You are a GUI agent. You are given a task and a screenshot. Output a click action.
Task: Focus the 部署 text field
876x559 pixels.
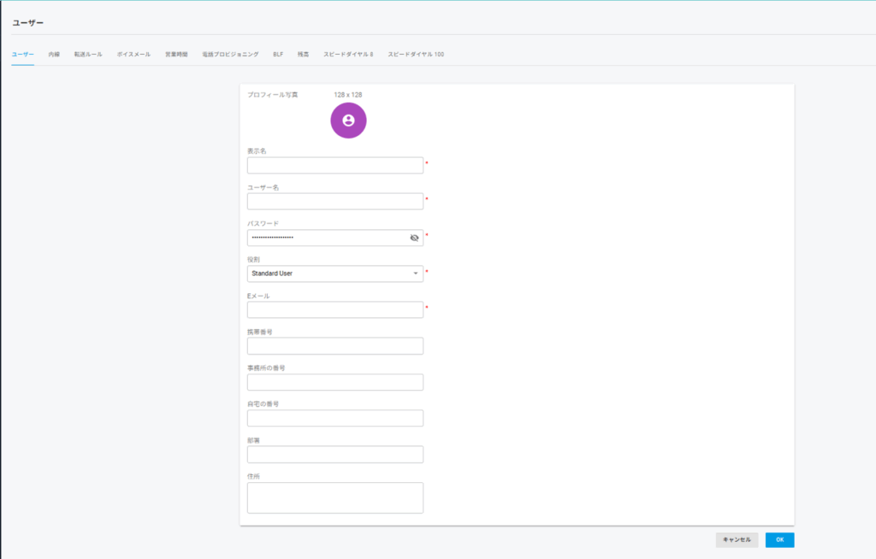[334, 454]
